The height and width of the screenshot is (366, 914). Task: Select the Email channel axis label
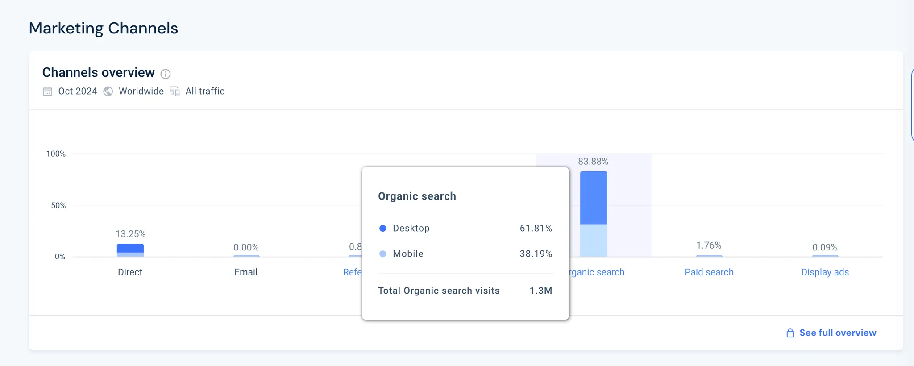pos(246,272)
